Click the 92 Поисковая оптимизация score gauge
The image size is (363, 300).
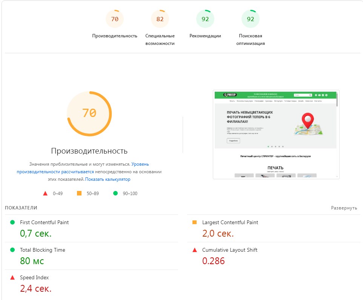tap(250, 18)
